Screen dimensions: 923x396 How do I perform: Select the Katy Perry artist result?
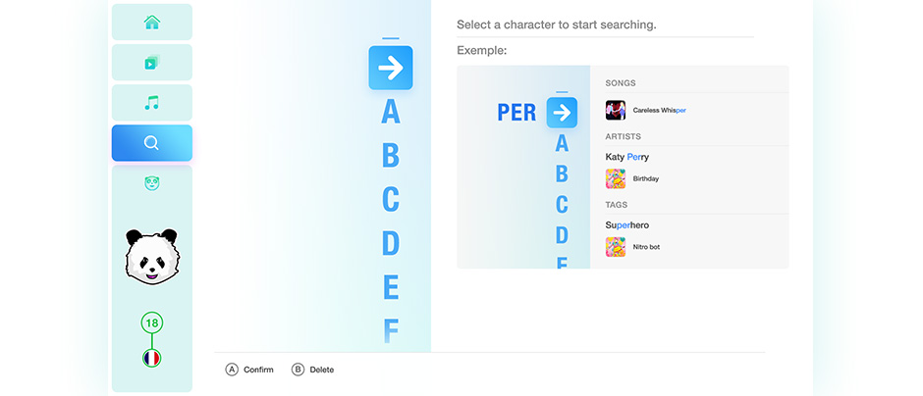tap(626, 157)
